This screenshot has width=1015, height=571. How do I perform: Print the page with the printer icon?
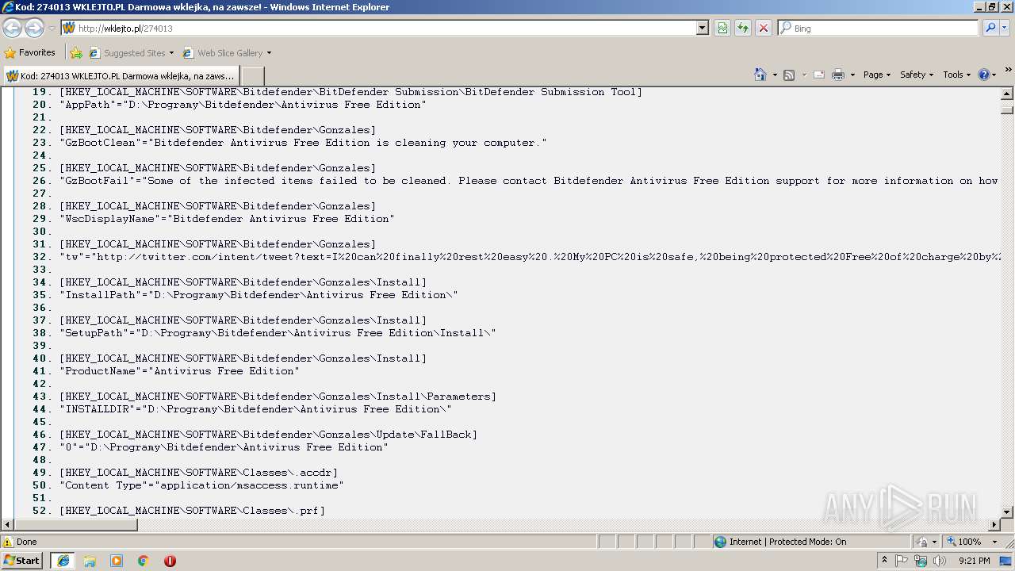tap(837, 75)
